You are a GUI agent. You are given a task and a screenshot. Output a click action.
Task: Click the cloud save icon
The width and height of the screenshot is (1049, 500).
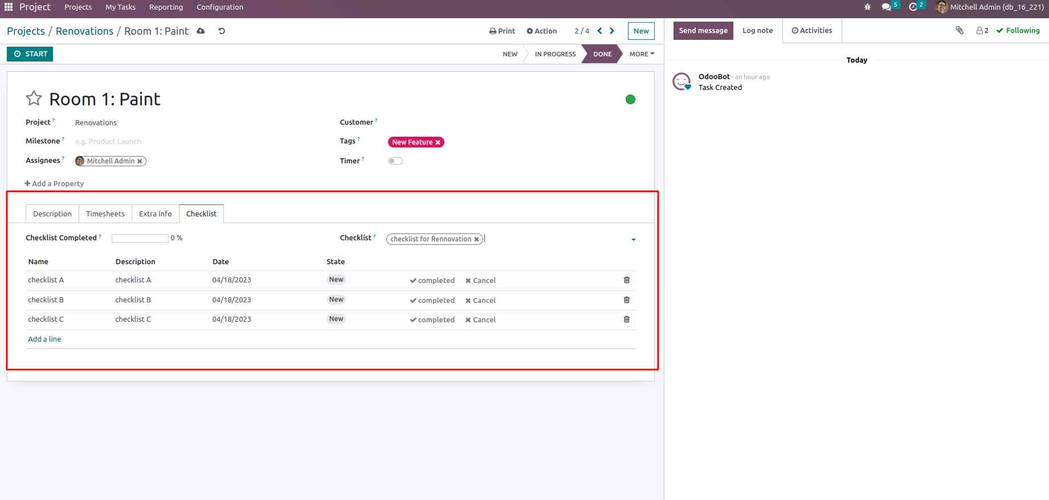point(201,31)
